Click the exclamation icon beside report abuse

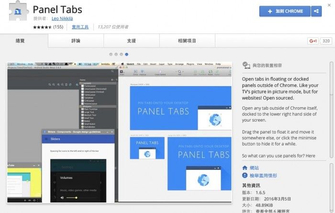pos(245,176)
